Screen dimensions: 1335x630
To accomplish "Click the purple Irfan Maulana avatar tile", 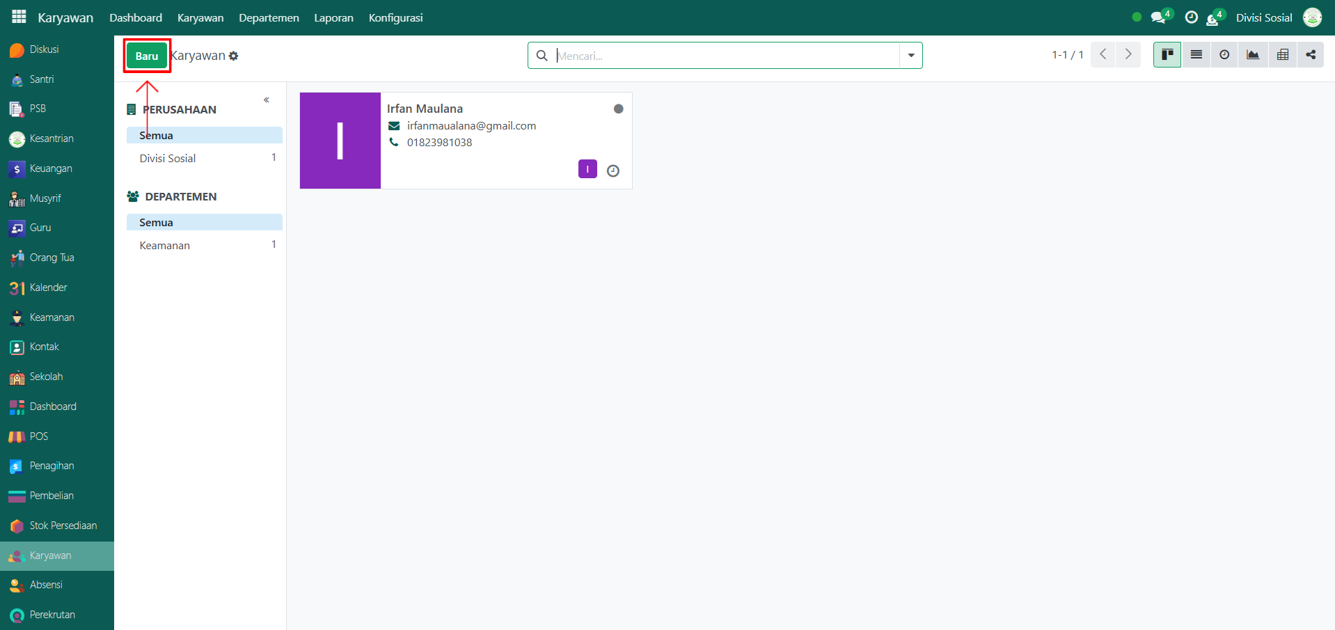I will 340,141.
